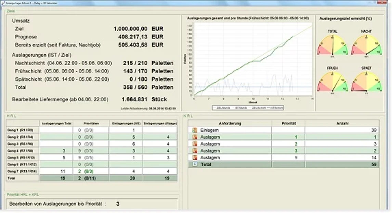Click the priority 2 Auslagern icon
Image resolution: width=392 pixels, height=213 pixels.
195,144
